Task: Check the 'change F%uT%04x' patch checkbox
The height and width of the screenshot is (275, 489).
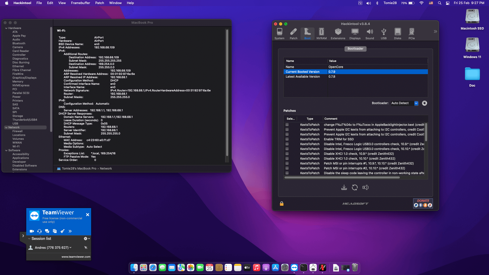Action: point(287,125)
